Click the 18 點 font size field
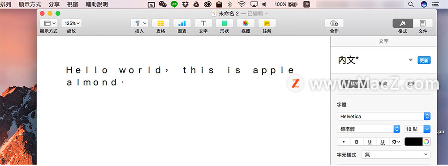This screenshot has height=166, width=448. pos(414,129)
